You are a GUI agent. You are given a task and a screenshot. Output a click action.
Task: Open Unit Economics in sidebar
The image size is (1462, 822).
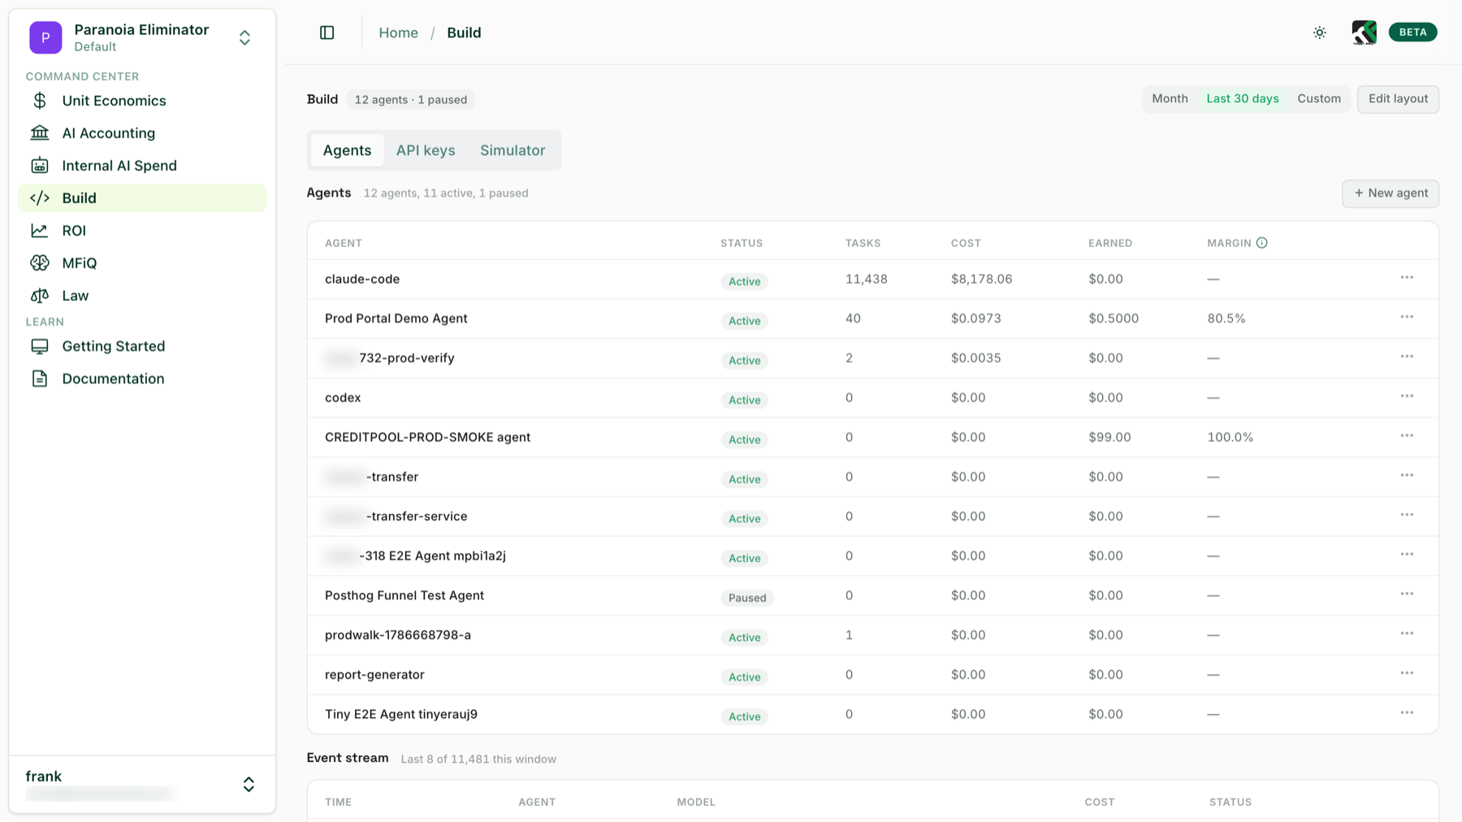142,101
